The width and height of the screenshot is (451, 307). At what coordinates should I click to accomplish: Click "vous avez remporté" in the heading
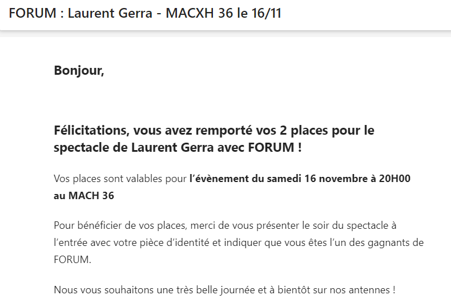[x=193, y=131]
